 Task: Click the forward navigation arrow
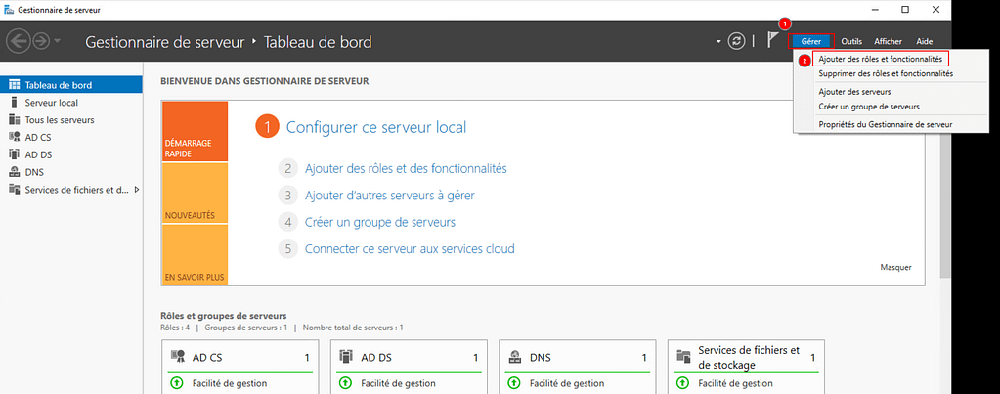(x=41, y=42)
